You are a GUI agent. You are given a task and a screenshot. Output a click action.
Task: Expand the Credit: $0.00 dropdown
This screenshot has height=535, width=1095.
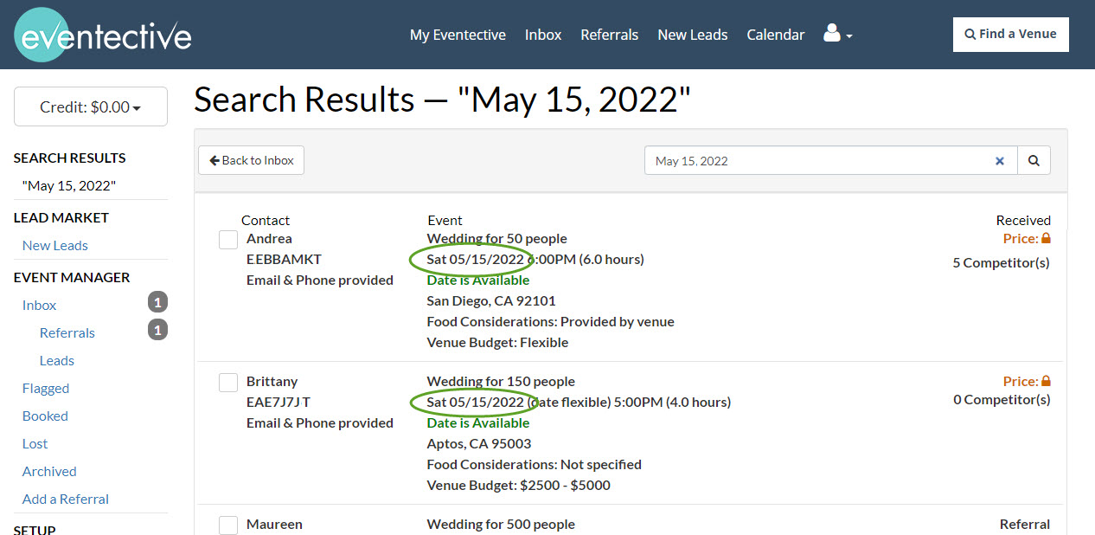91,106
